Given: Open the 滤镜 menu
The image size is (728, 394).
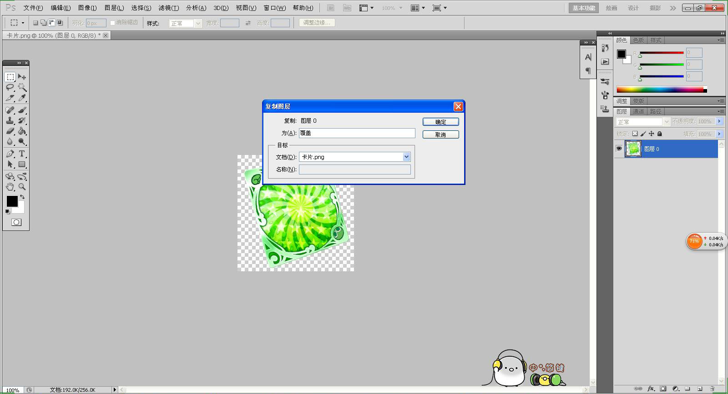Looking at the screenshot, I should (x=168, y=8).
